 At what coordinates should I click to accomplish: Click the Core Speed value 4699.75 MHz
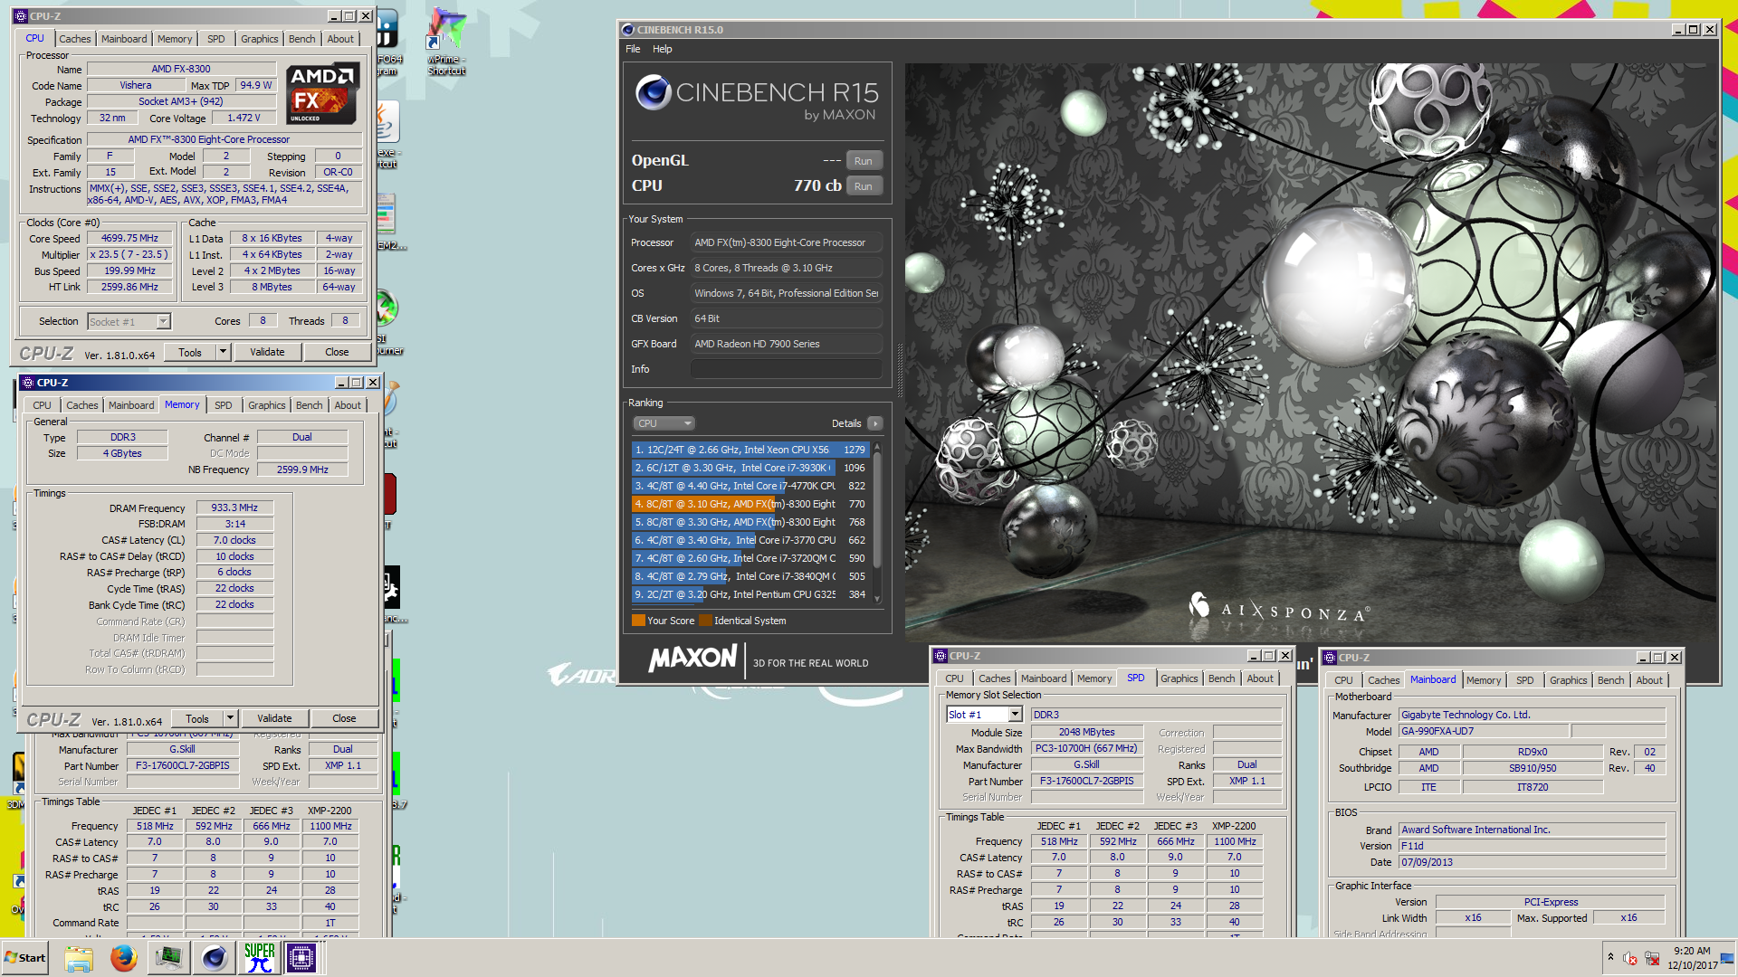click(x=129, y=239)
